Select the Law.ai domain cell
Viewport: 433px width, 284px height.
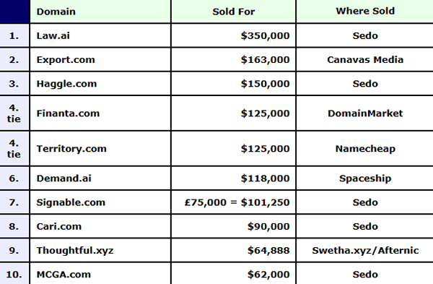100,35
